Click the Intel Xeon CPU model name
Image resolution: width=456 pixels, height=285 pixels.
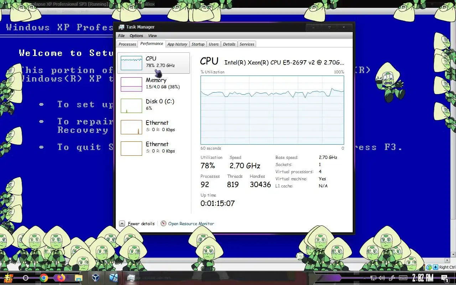[284, 62]
